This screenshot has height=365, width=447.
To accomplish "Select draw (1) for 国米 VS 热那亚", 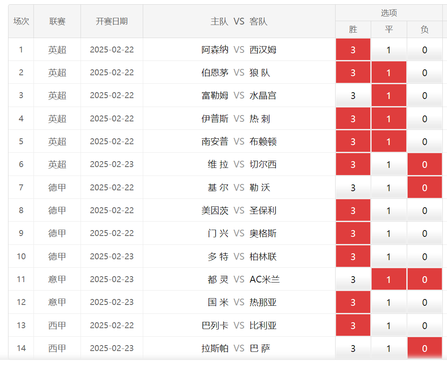I will pyautogui.click(x=389, y=302).
